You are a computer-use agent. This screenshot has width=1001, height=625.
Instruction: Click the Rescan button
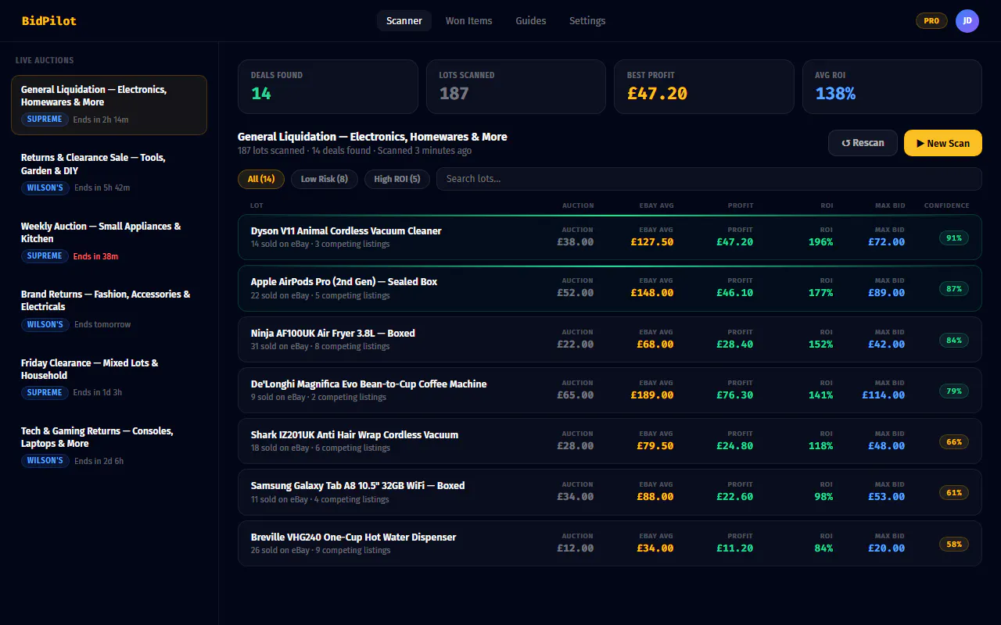(x=863, y=143)
